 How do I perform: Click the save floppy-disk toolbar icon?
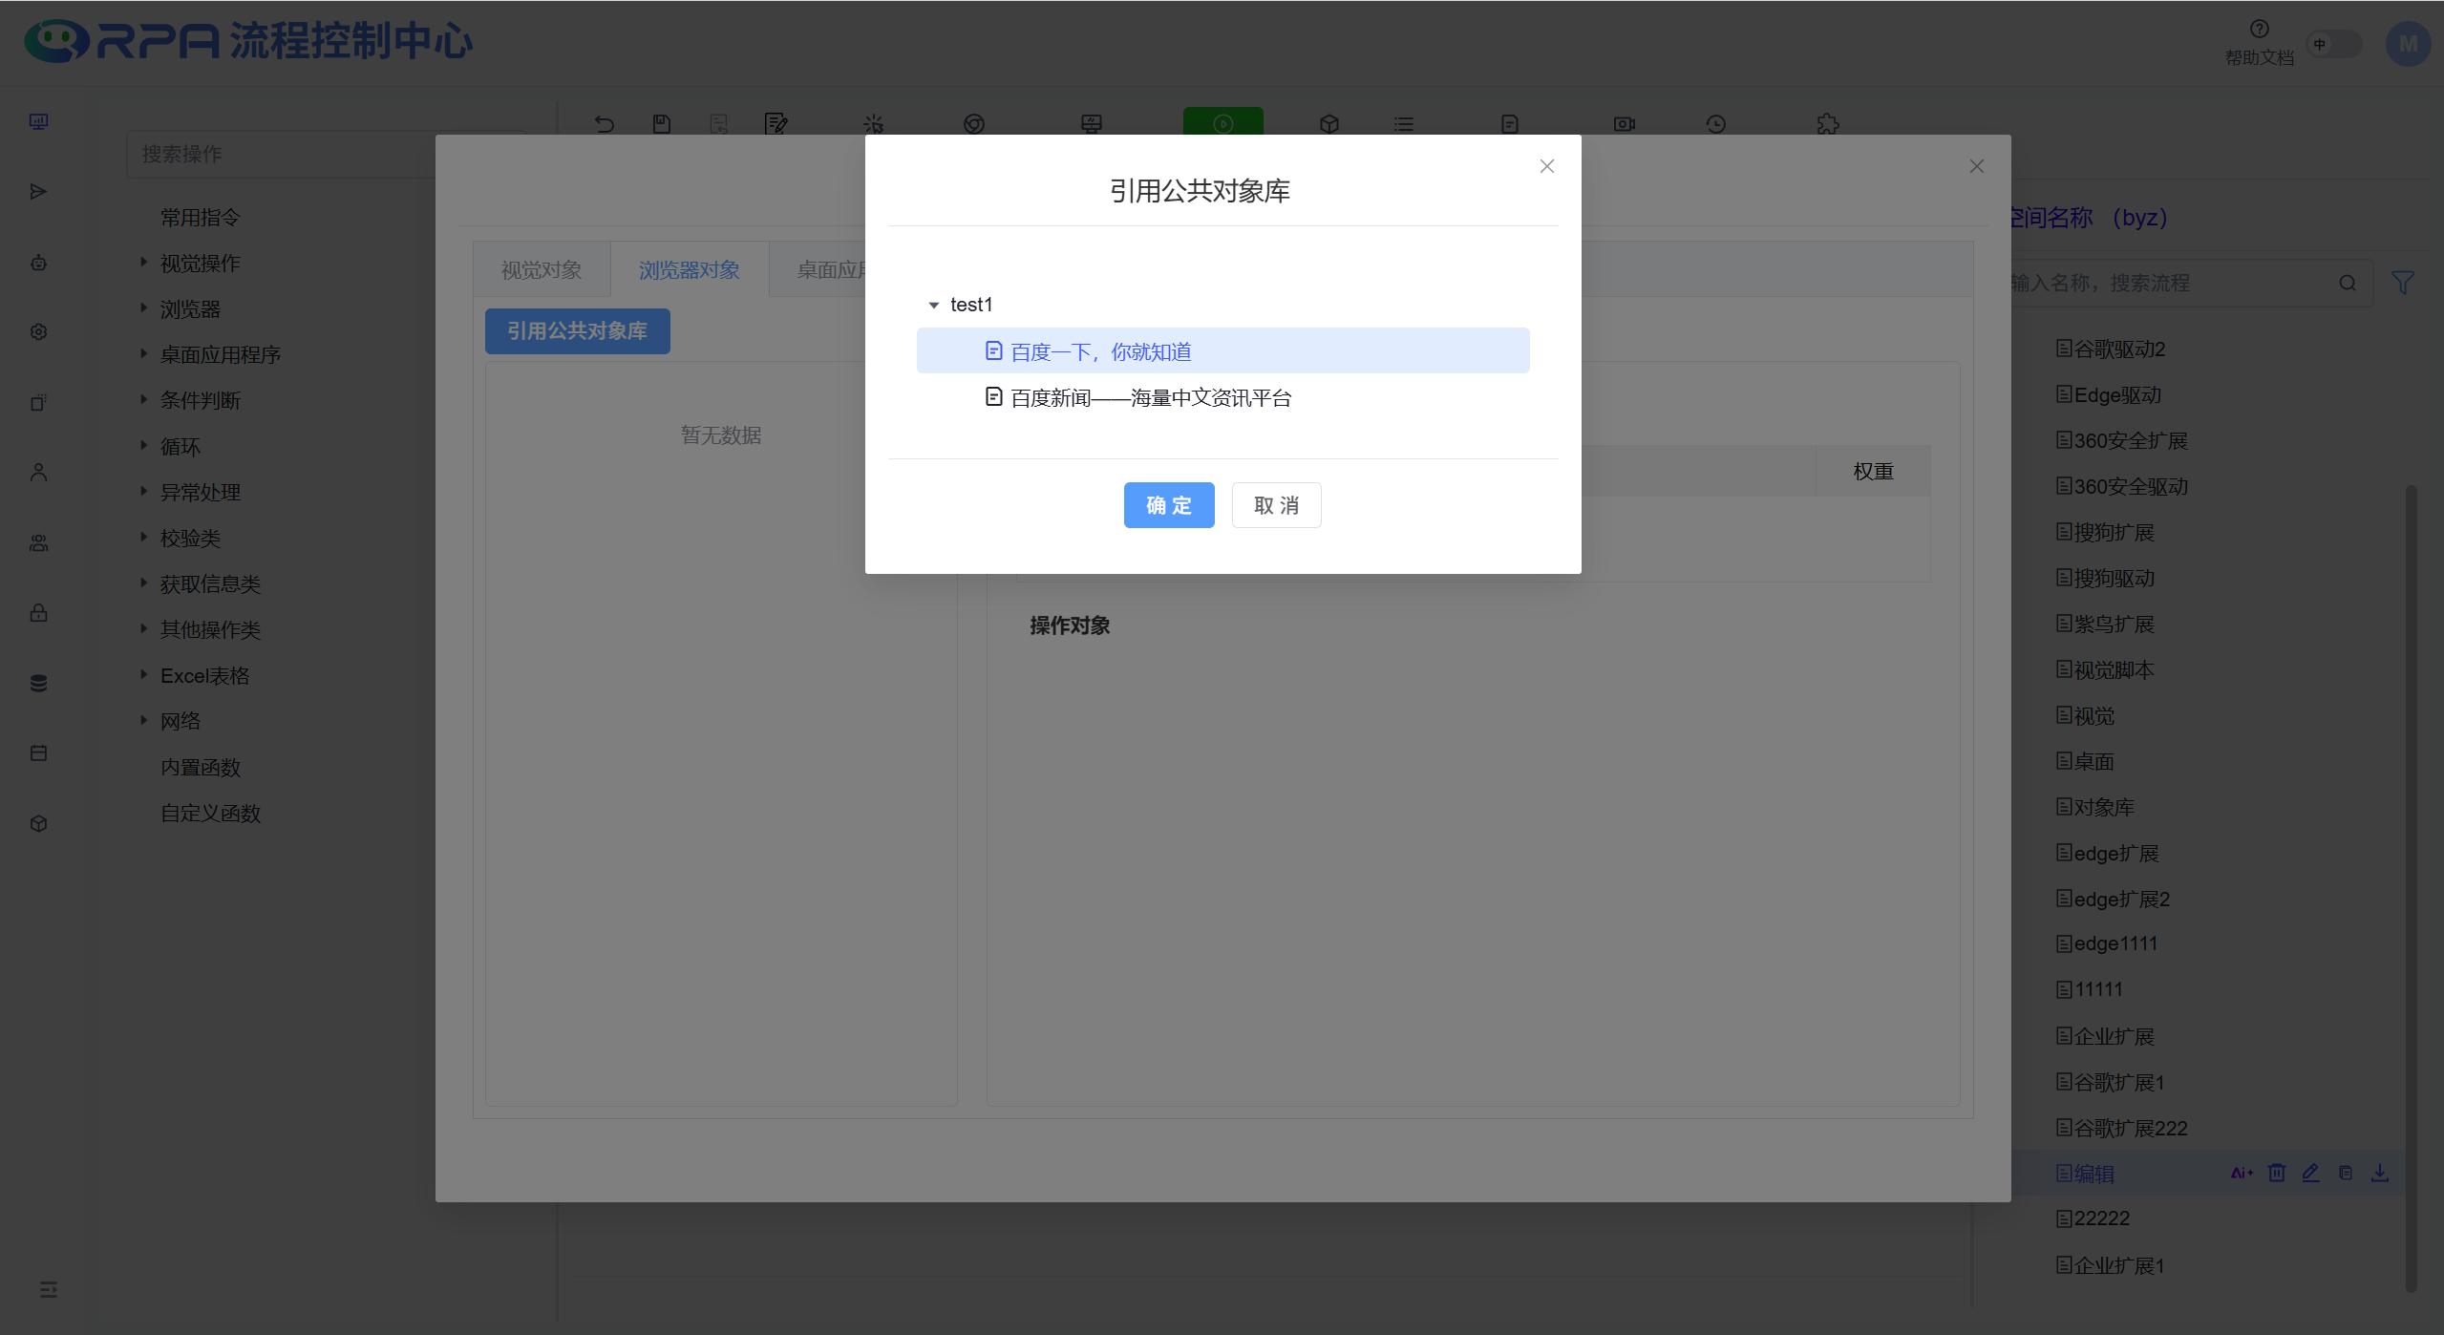(x=661, y=124)
